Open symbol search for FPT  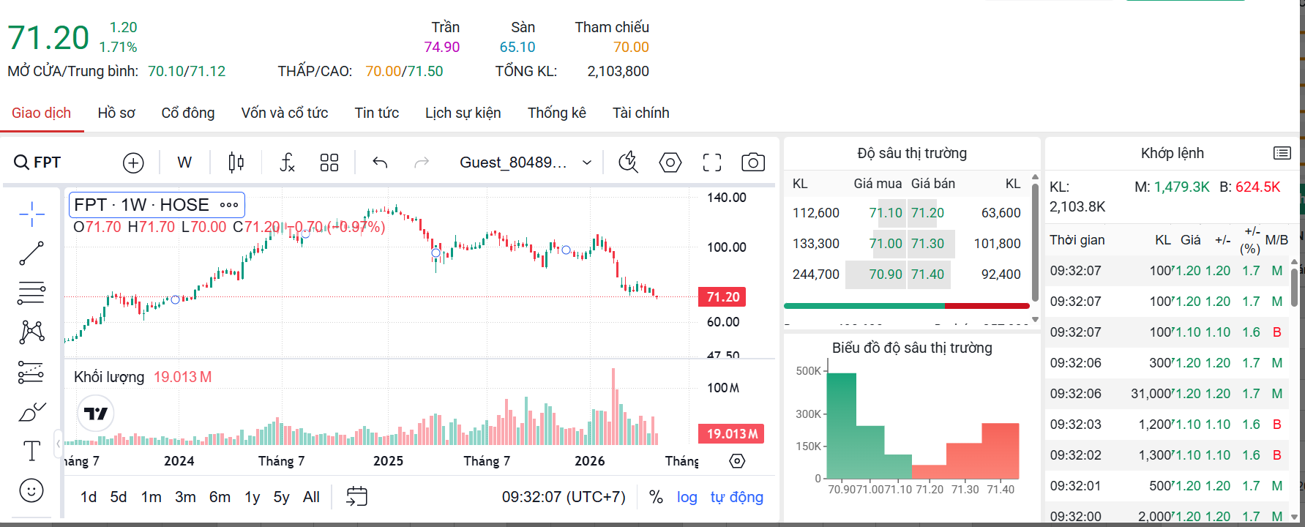coord(38,162)
